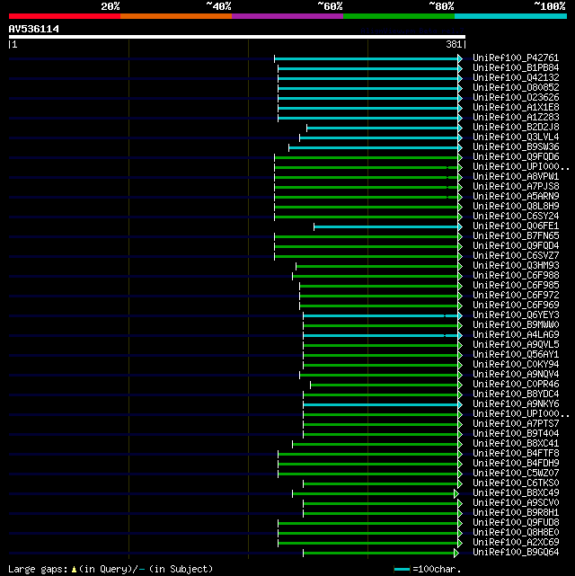The height and width of the screenshot is (576, 575).
Task: Click the purple ~60% identity legend segment
Action: [x=287, y=16]
